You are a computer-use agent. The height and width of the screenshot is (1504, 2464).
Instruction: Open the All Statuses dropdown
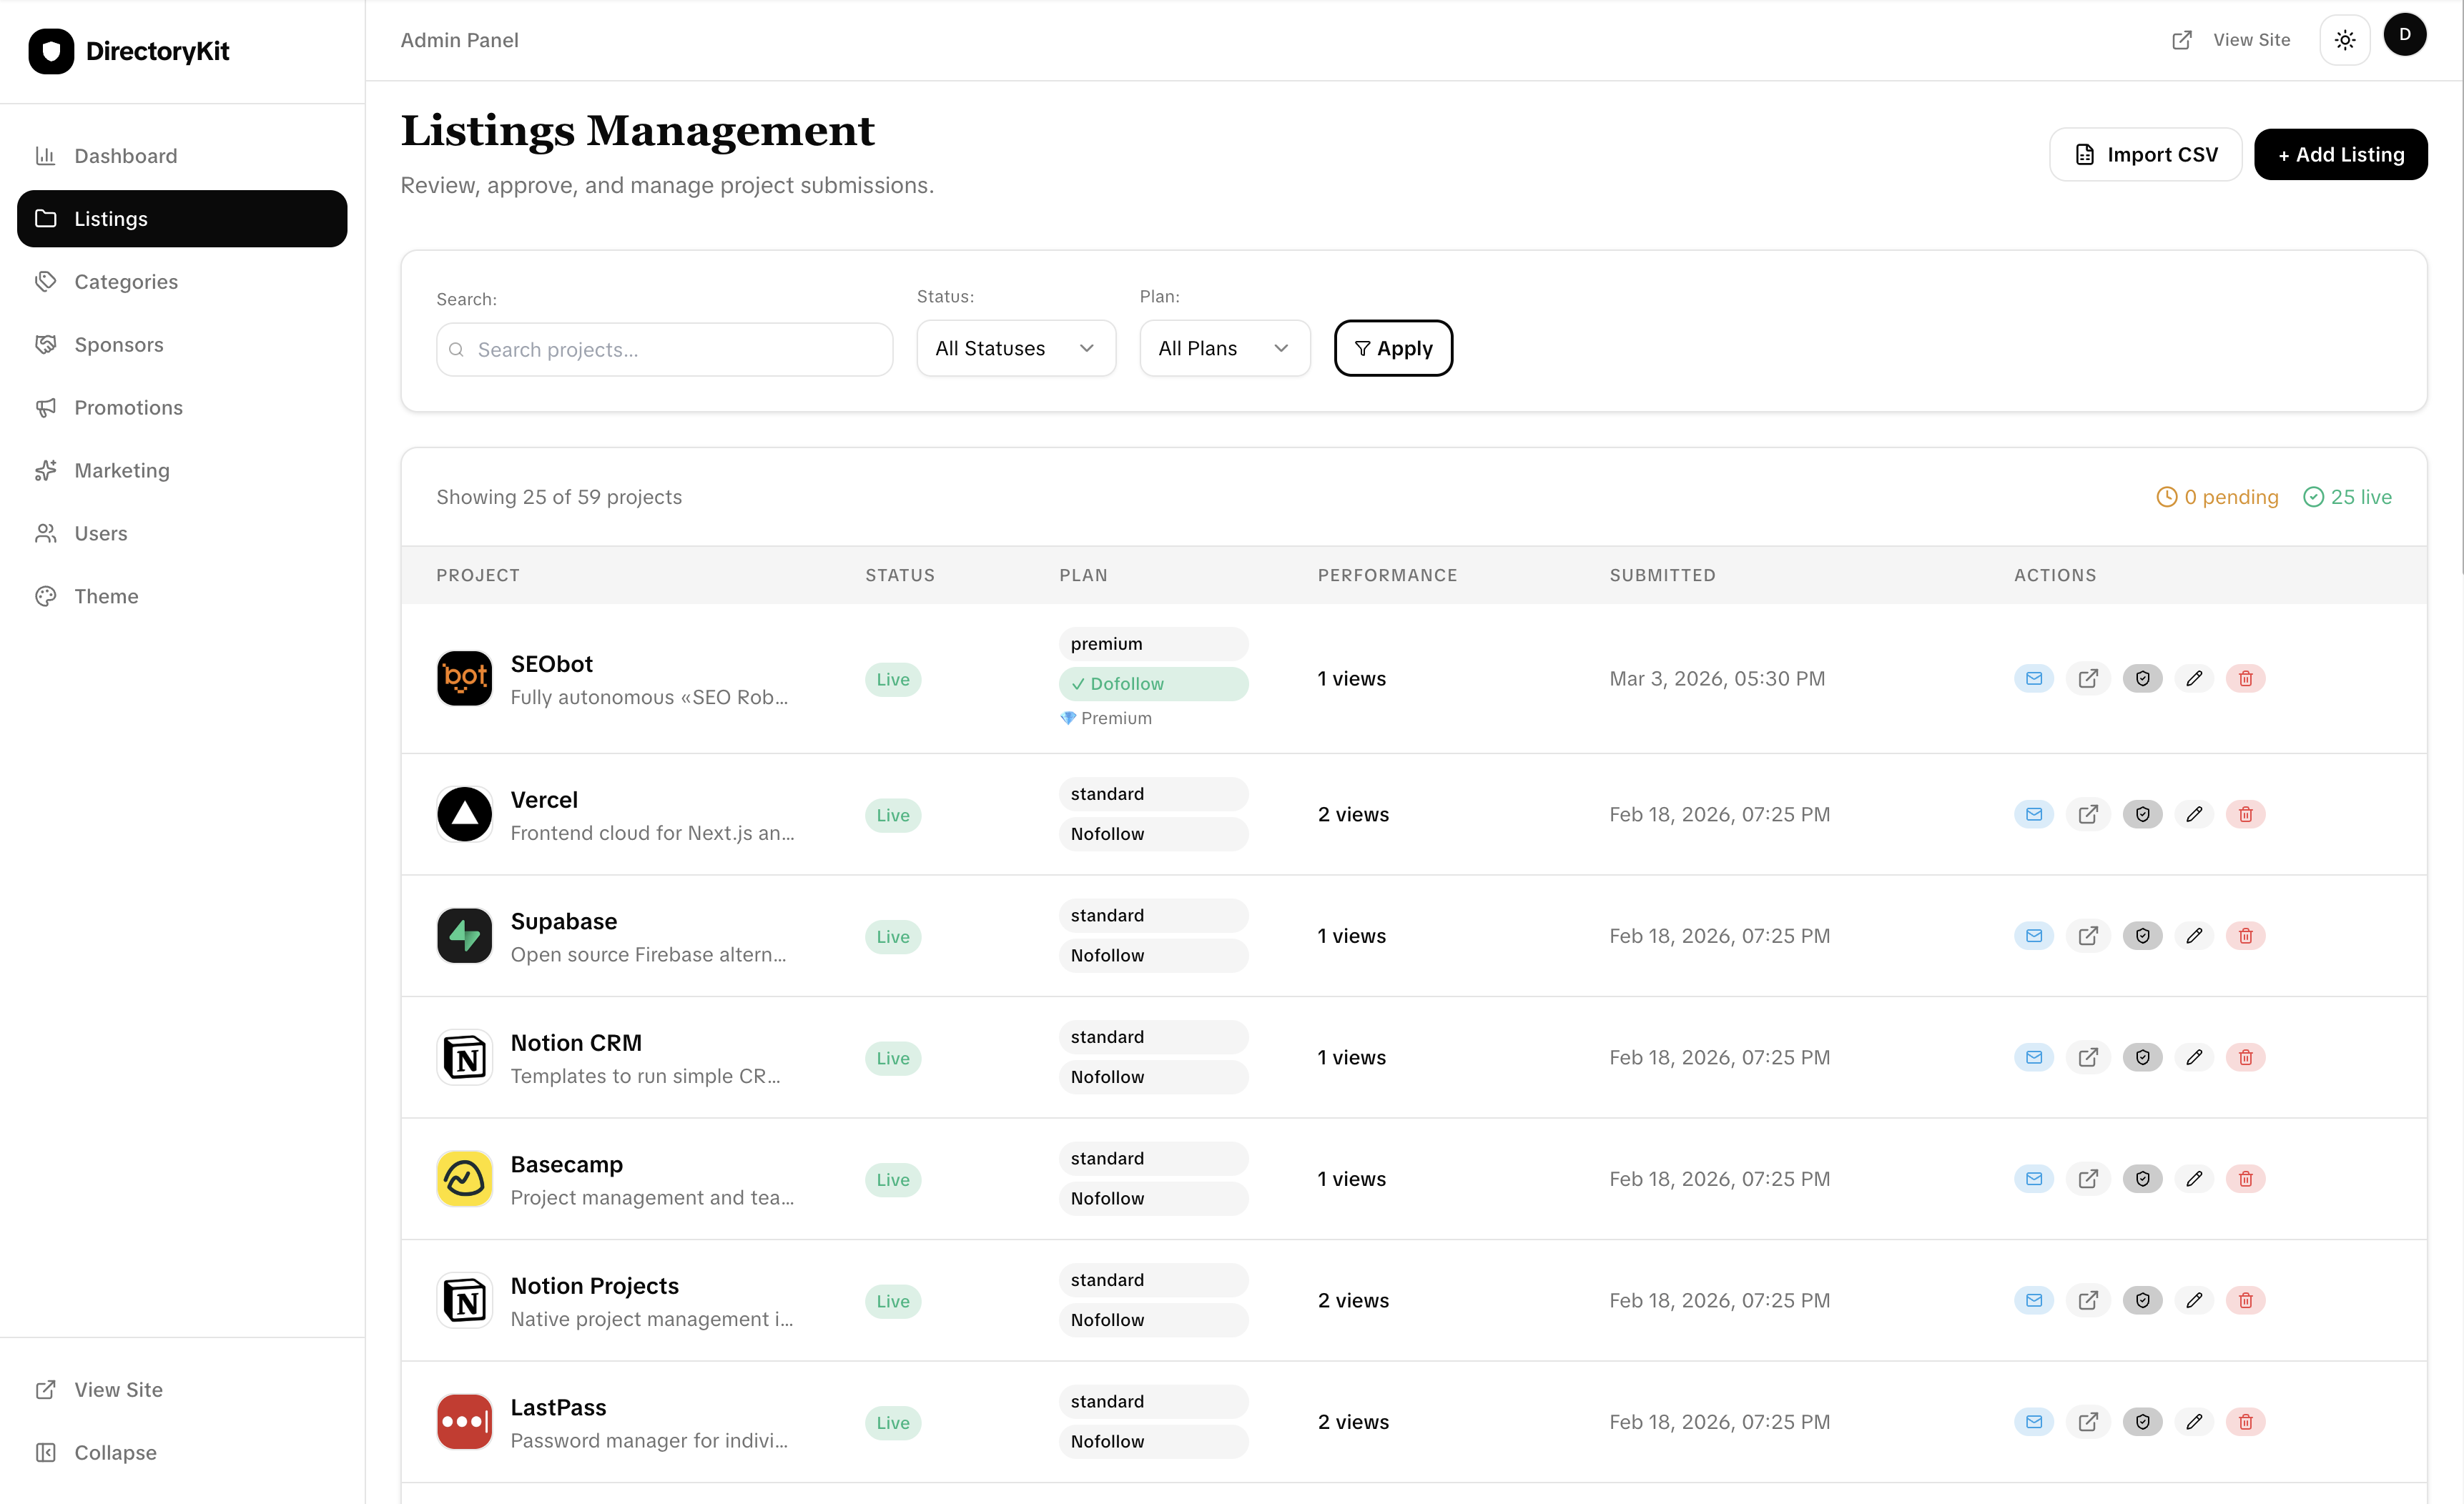coord(1015,348)
